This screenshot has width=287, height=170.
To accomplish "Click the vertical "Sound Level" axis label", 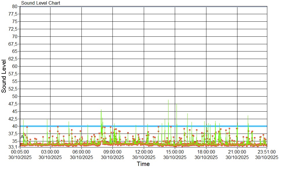I will 4,76.
